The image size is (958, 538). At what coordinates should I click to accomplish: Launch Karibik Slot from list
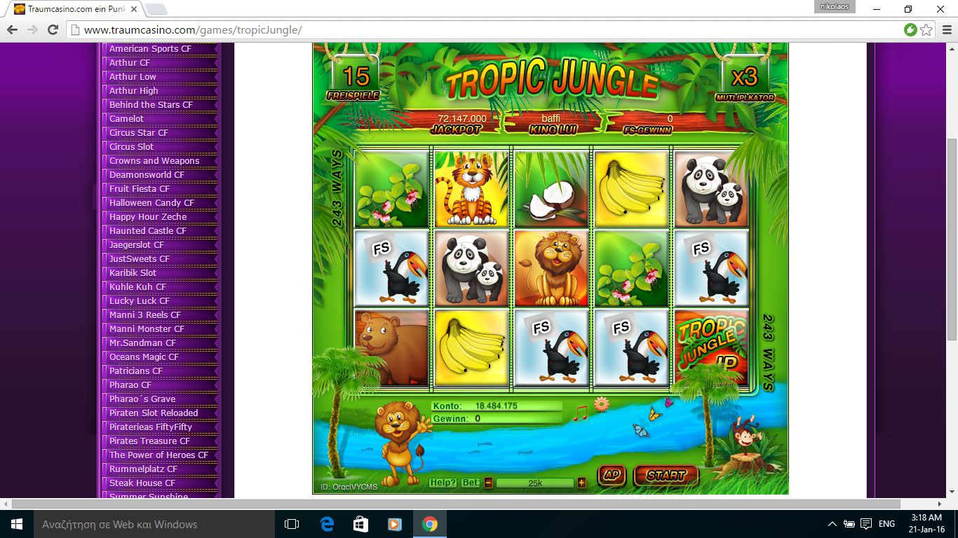pos(133,273)
